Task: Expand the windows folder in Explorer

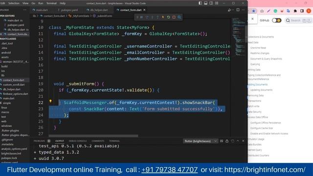Action: click(6, 126)
